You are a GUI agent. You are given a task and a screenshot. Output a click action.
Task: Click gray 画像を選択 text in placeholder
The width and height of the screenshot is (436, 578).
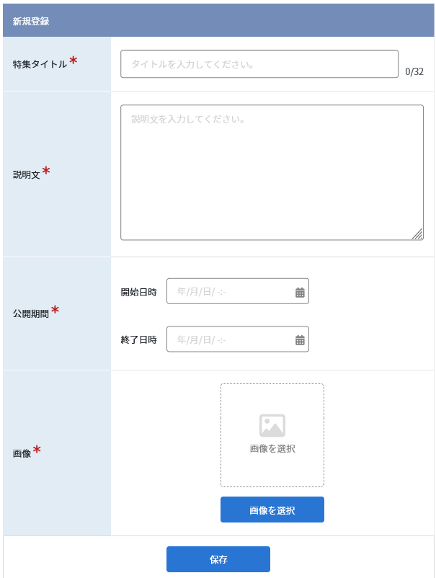pos(272,448)
